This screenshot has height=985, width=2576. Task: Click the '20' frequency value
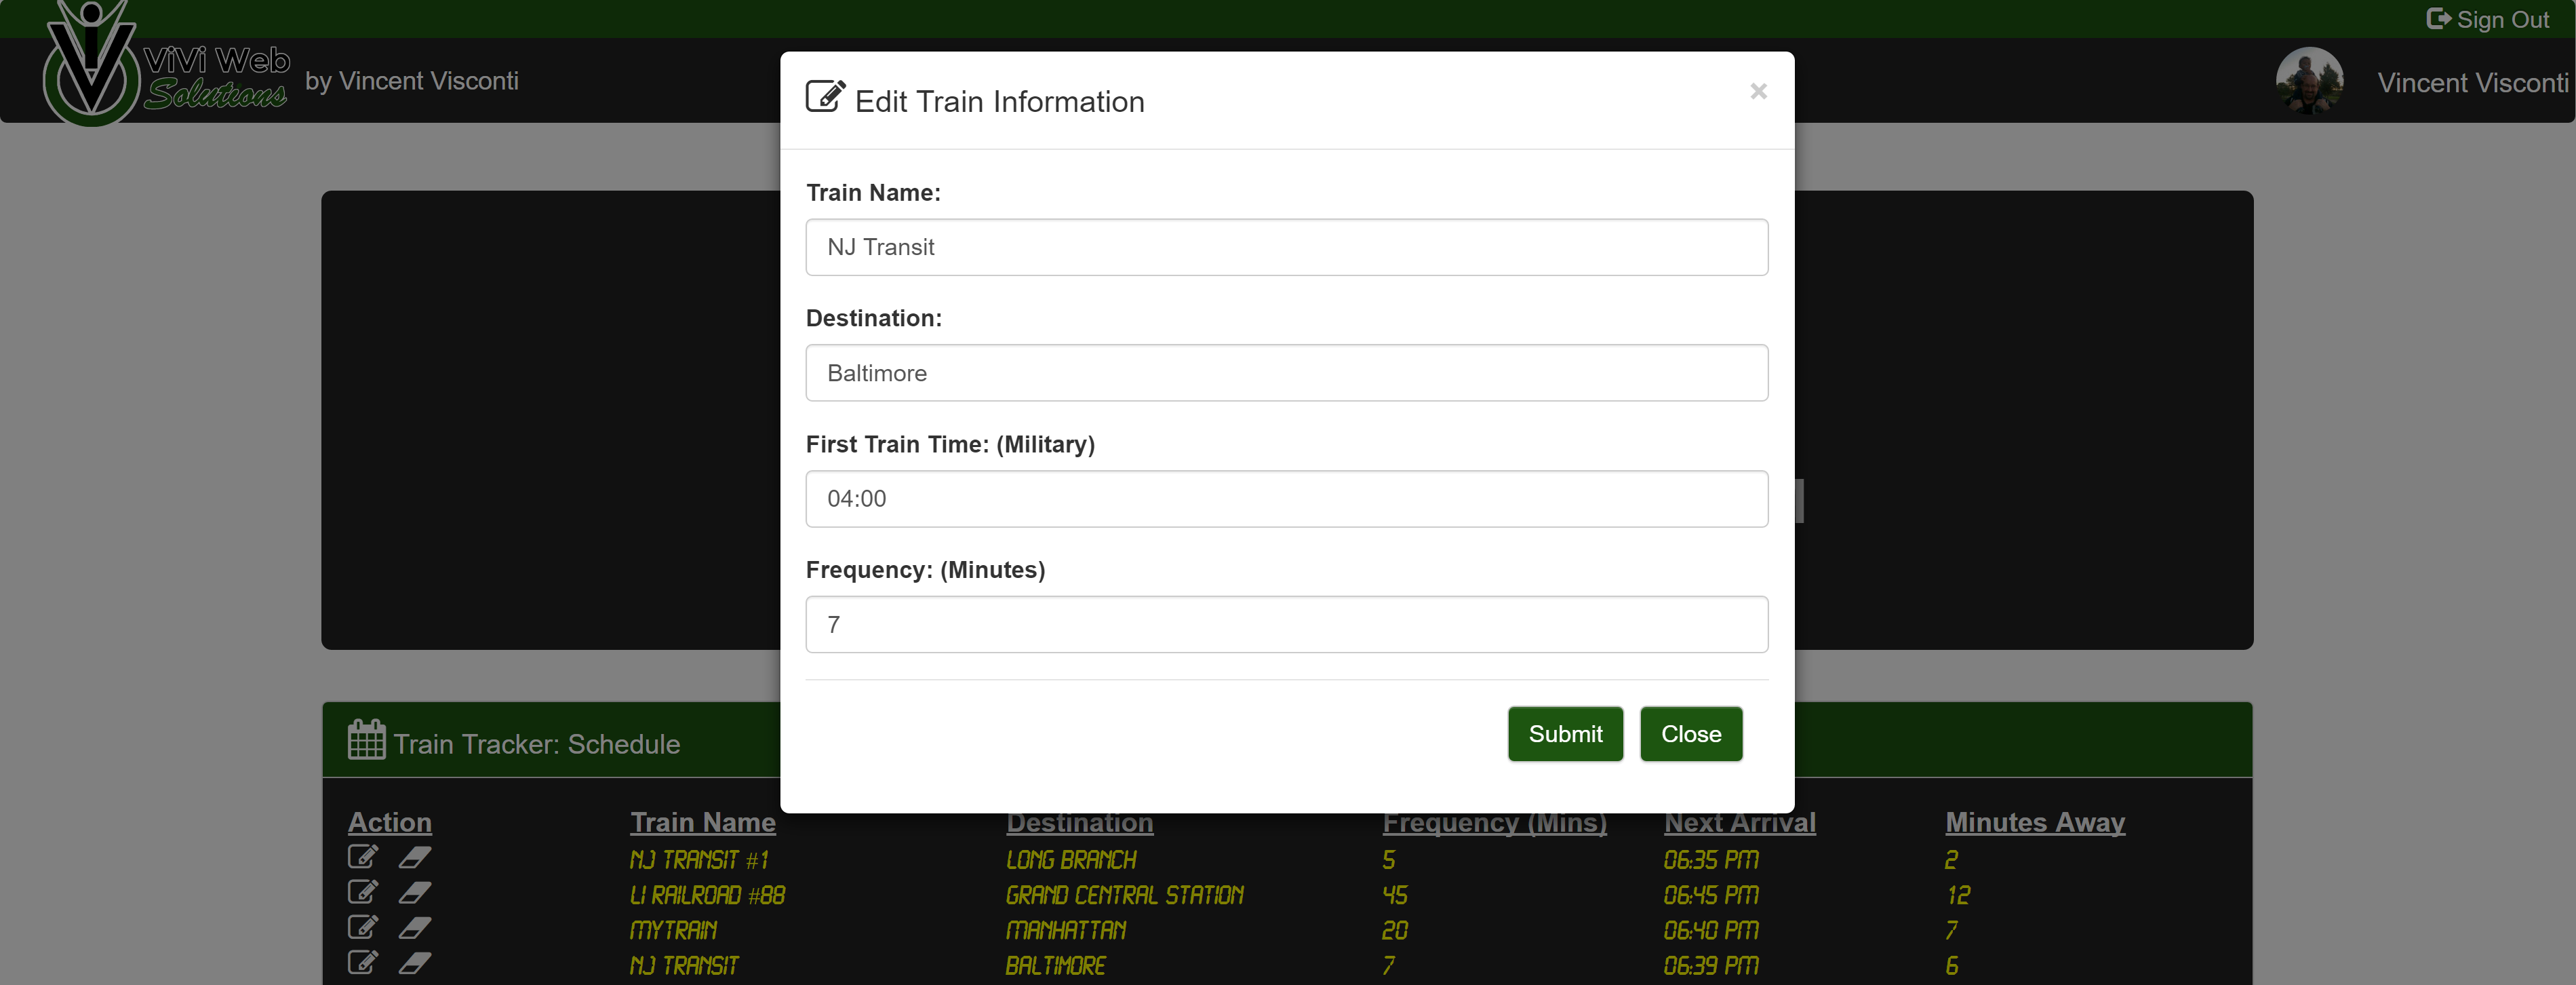click(1395, 930)
